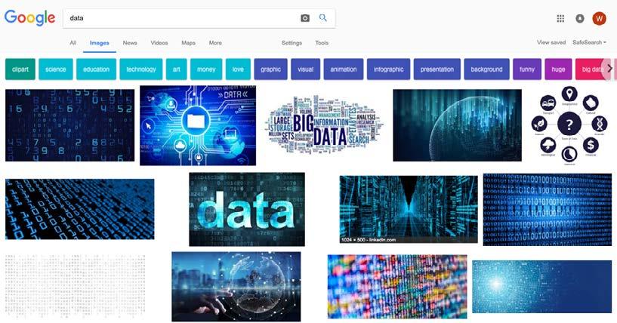The width and height of the screenshot is (617, 323).
Task: Show more chips with the right chevron
Action: click(x=610, y=69)
